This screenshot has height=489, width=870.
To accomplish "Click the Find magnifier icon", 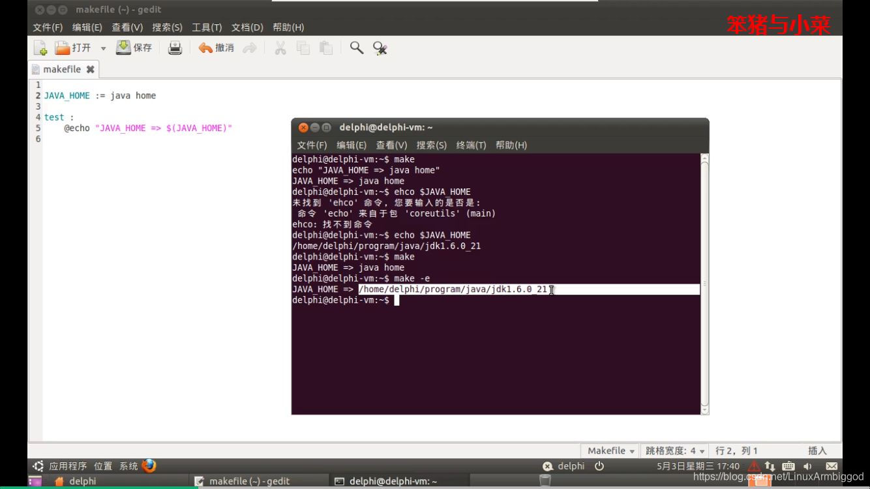I will pos(357,48).
